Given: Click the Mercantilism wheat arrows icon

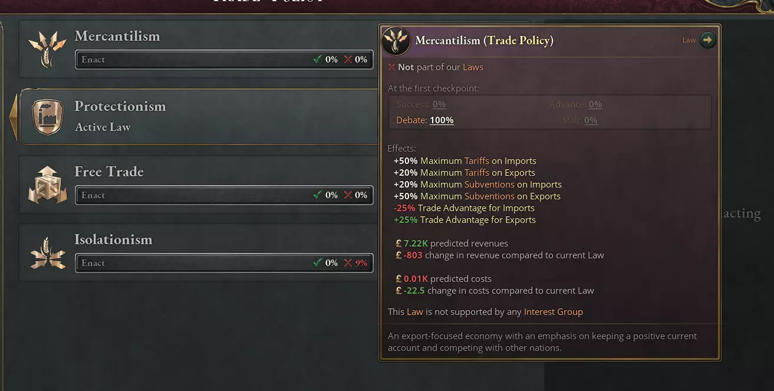Looking at the screenshot, I should pos(47,49).
